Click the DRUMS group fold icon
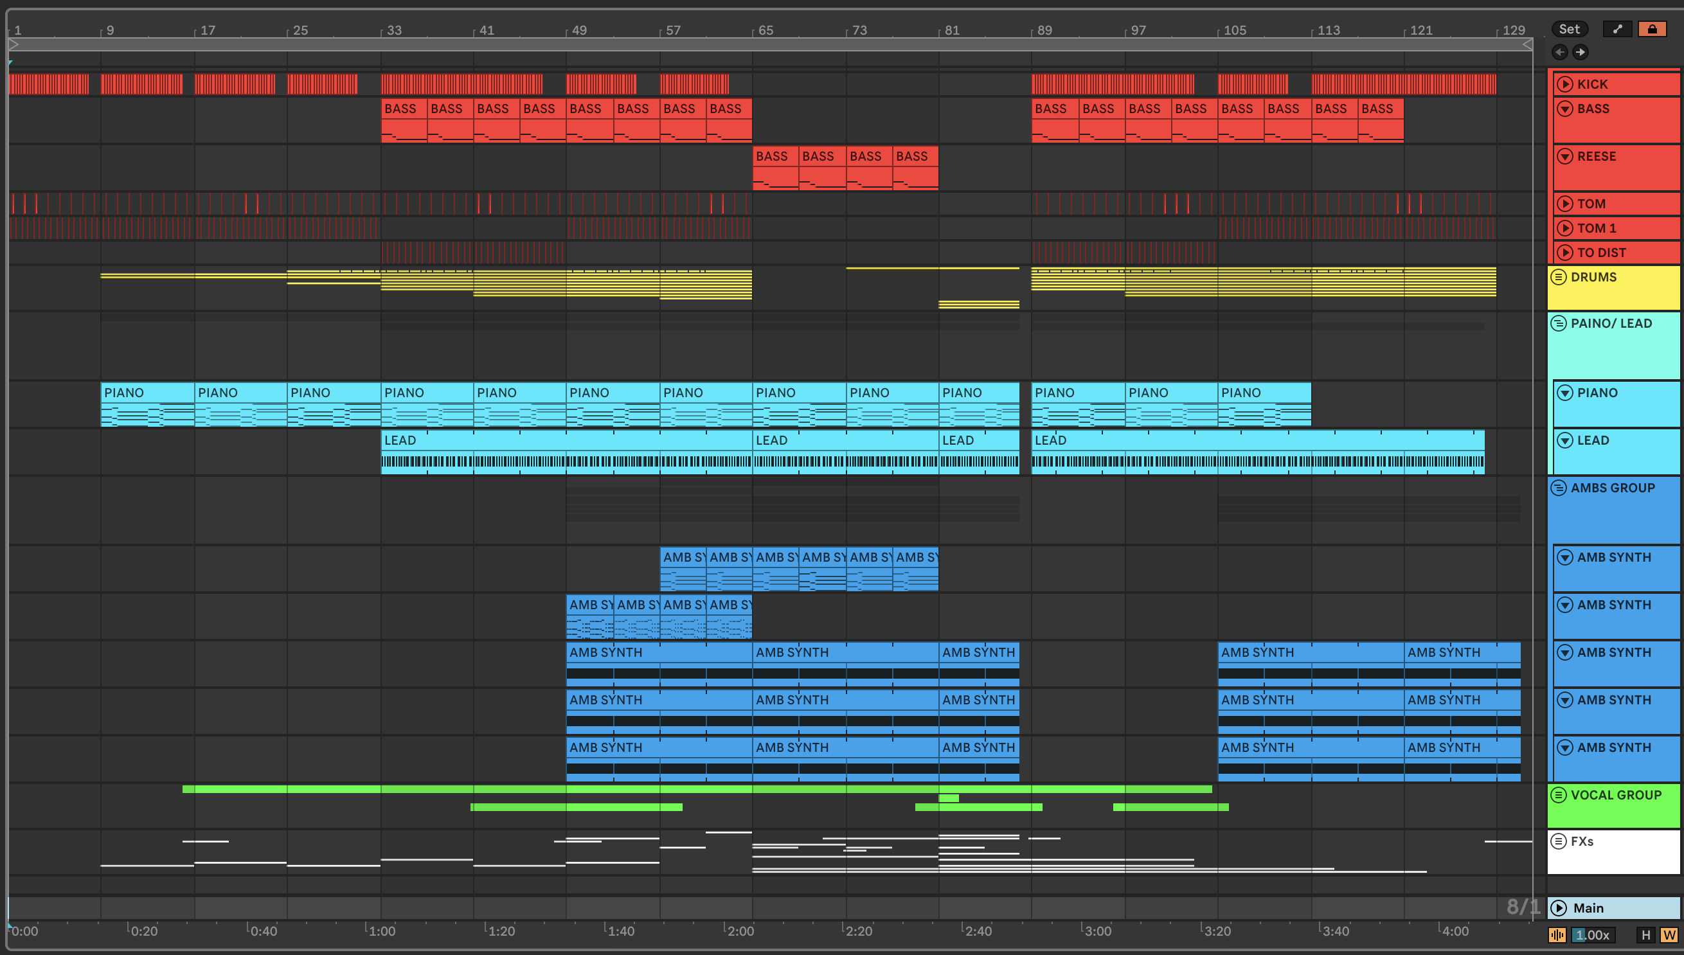This screenshot has height=955, width=1684. tap(1559, 277)
